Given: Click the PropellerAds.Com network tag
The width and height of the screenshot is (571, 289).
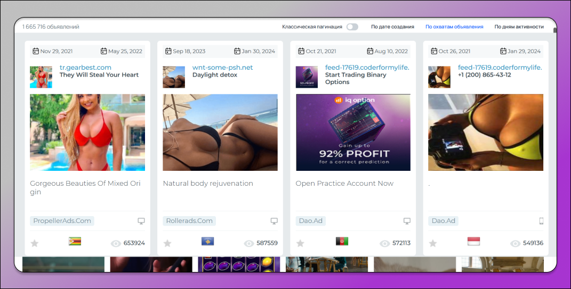Looking at the screenshot, I should [62, 221].
